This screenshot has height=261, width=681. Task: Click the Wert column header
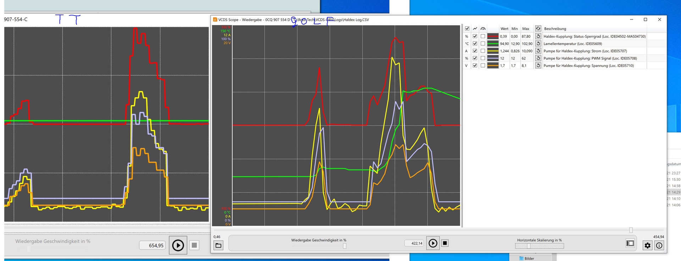pos(504,29)
